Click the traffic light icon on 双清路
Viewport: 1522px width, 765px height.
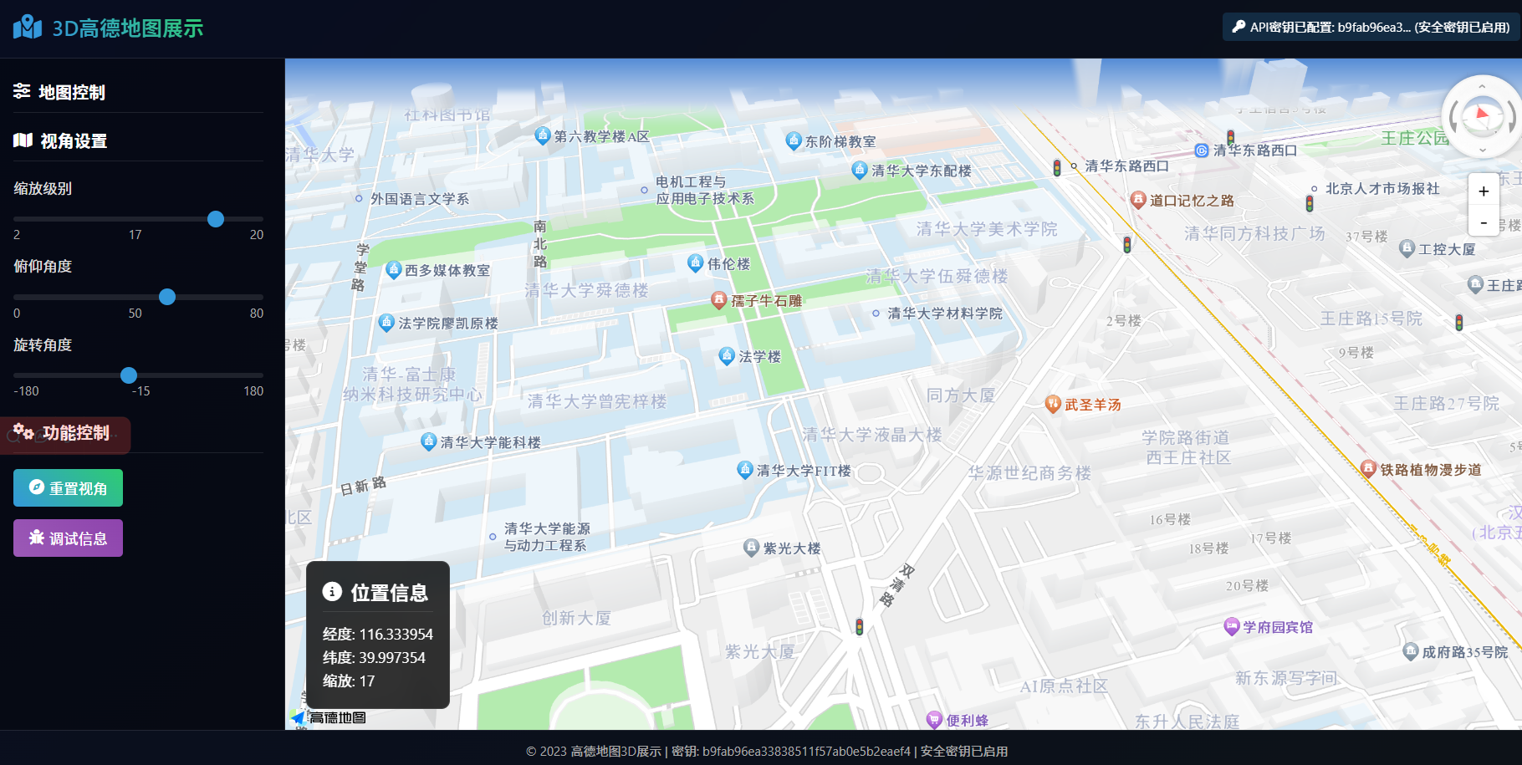point(859,626)
